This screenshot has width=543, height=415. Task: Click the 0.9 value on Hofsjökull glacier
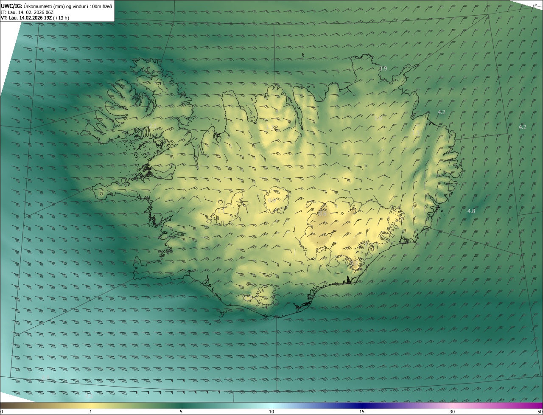[x=272, y=201]
